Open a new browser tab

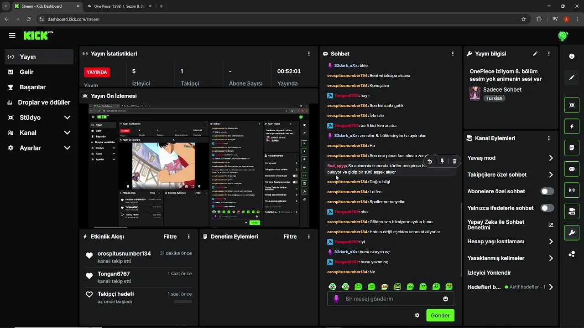(x=161, y=6)
